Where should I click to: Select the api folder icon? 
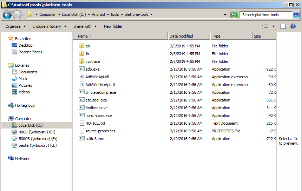click(82, 46)
